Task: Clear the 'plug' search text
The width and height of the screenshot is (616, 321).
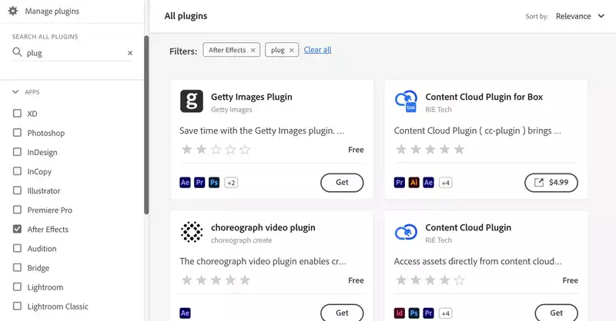Action: 130,53
